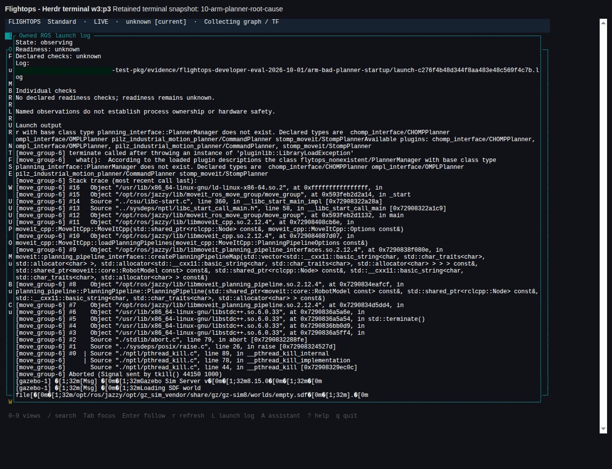Click the 'FLIGHTOPS' status bar label
Screen dimensions: 612x469
coord(25,22)
